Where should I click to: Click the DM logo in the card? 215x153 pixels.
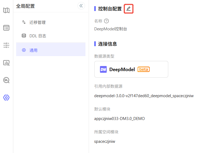(x=103, y=70)
